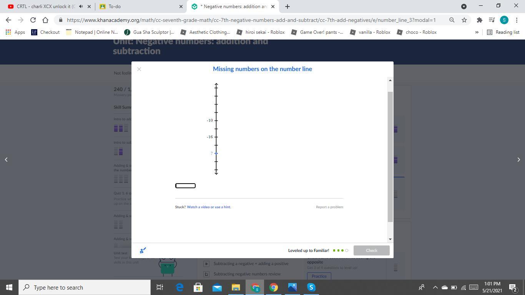Open the notification center icon
This screenshot has height=295, width=525.
[513, 287]
